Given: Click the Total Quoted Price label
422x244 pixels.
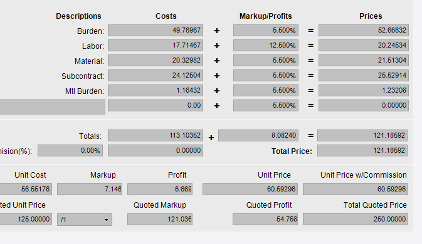Looking at the screenshot, I should (375, 205).
